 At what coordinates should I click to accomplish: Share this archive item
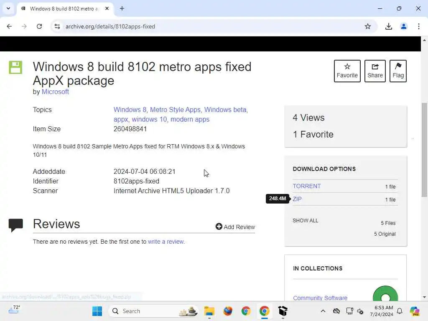click(375, 71)
